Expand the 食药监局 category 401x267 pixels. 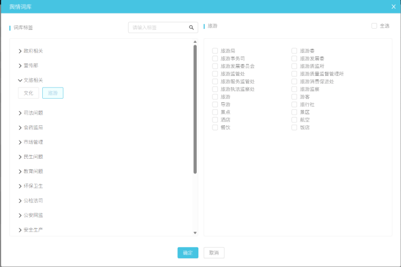click(20, 127)
